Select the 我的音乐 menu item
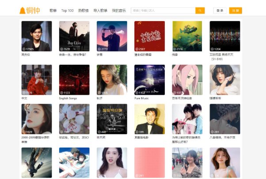Viewport: 266px width, 179px height. point(118,11)
